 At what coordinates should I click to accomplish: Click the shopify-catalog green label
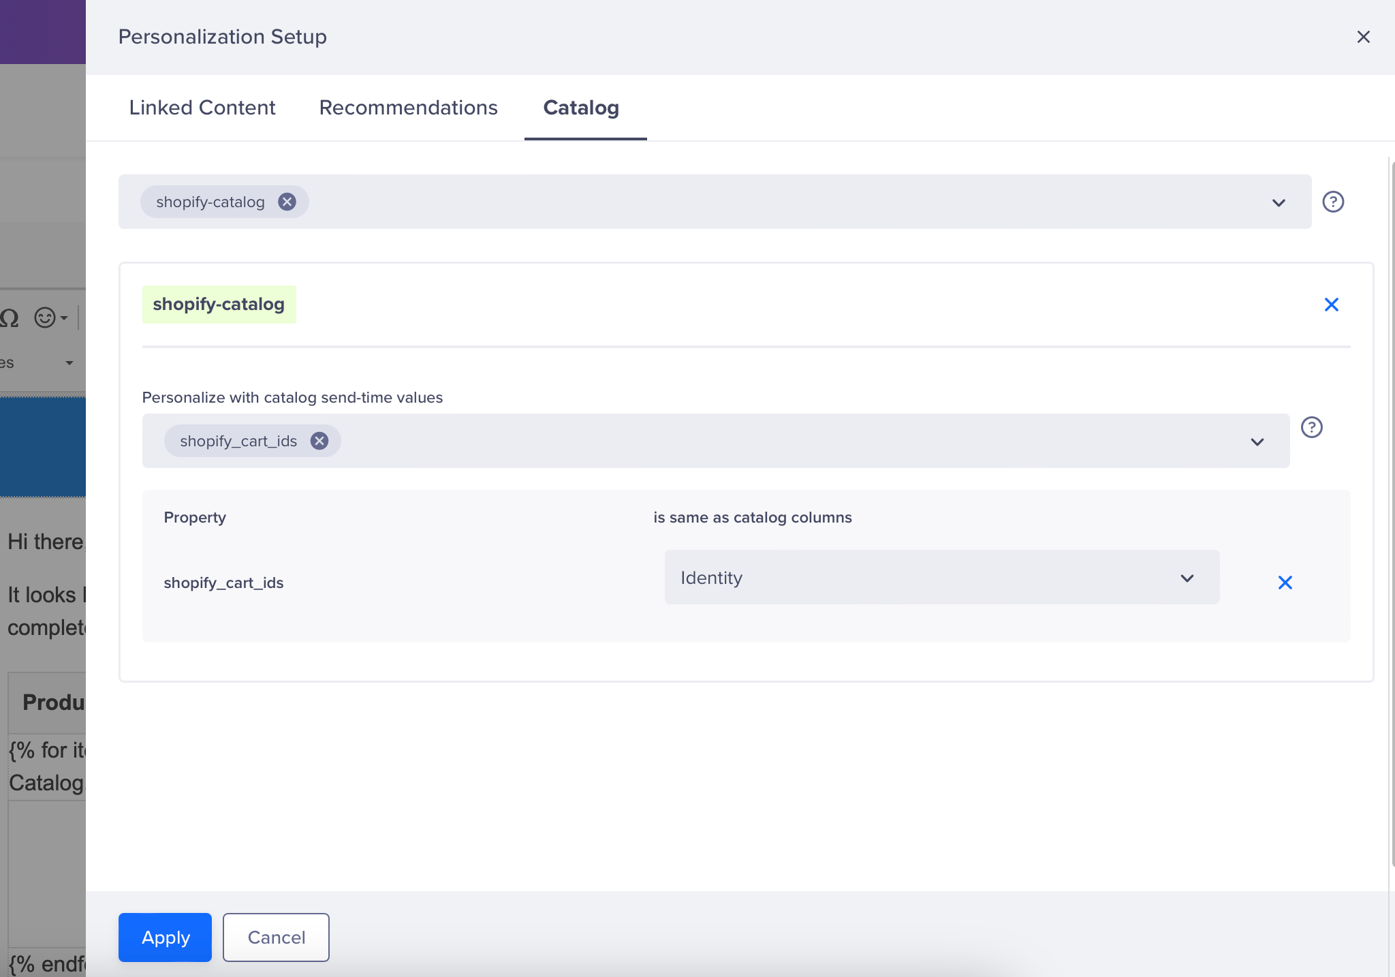click(219, 305)
